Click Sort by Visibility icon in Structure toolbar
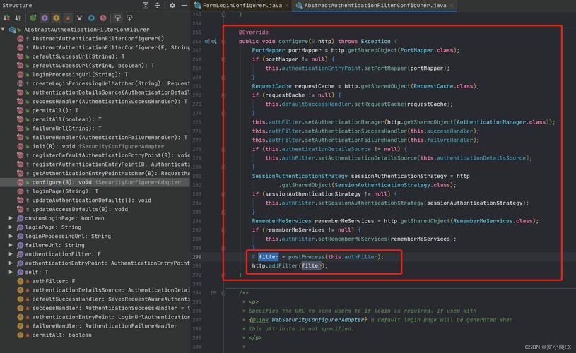The width and height of the screenshot is (576, 353). (6, 18)
